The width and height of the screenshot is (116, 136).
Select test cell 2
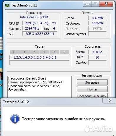coord(34,52)
